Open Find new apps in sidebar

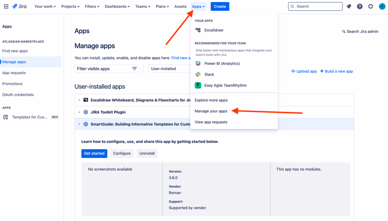click(x=15, y=51)
